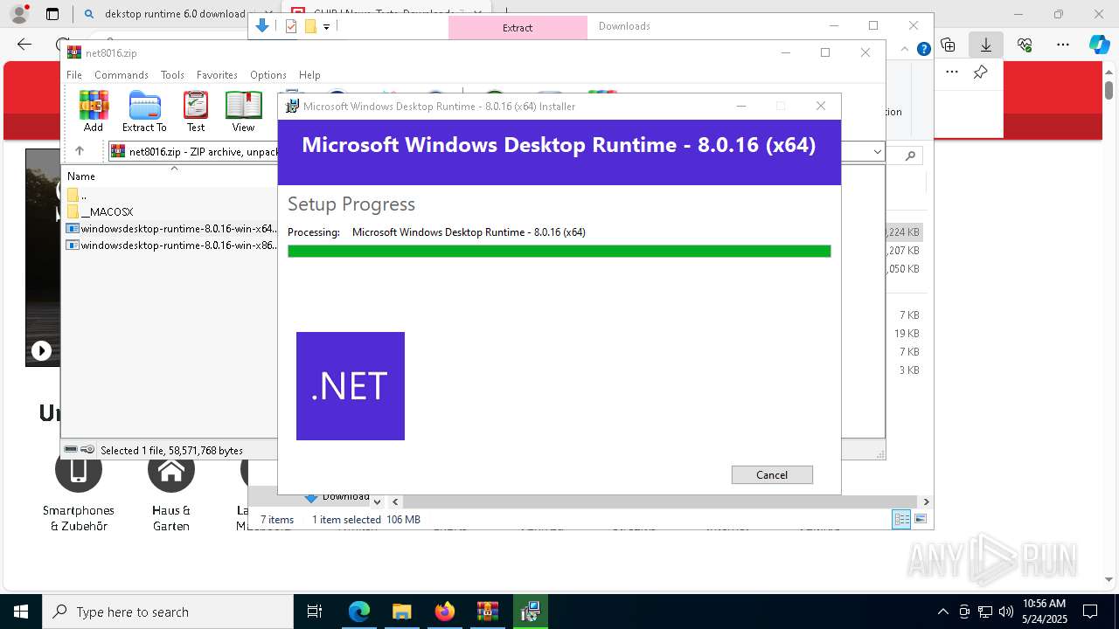Open Explorer help question mark icon

pos(923,49)
